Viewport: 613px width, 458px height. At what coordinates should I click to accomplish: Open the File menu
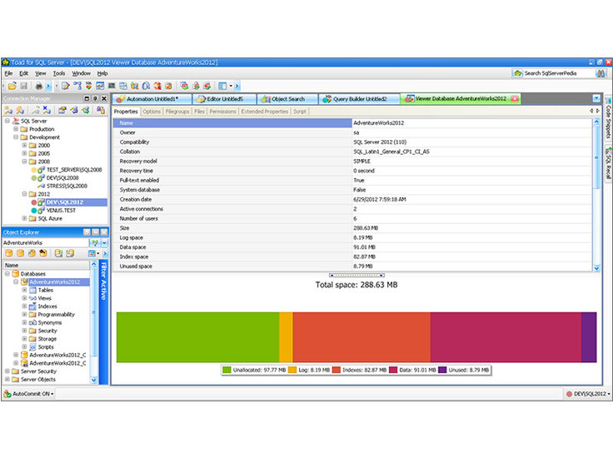coord(8,73)
